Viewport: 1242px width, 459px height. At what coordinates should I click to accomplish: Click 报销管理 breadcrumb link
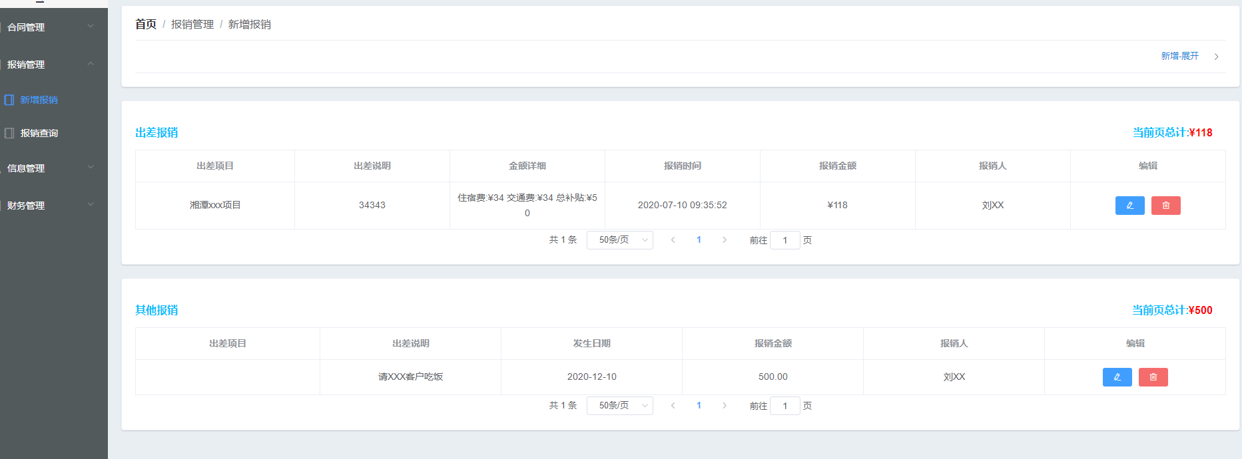point(192,25)
